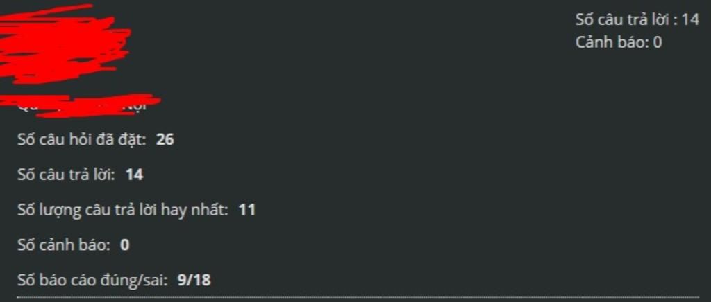Select the "Số câu trả lời:" label in the list
Screen dimensions: 711x302
click(x=66, y=175)
